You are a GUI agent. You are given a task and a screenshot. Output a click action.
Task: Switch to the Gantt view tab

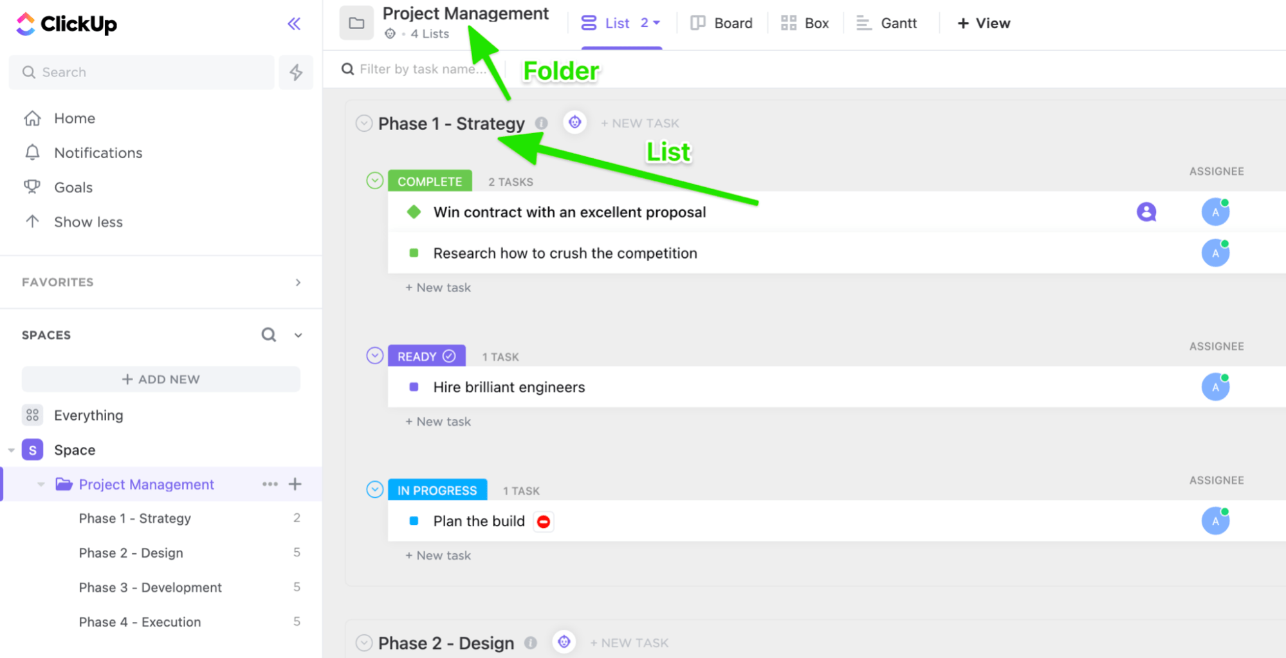click(x=886, y=23)
